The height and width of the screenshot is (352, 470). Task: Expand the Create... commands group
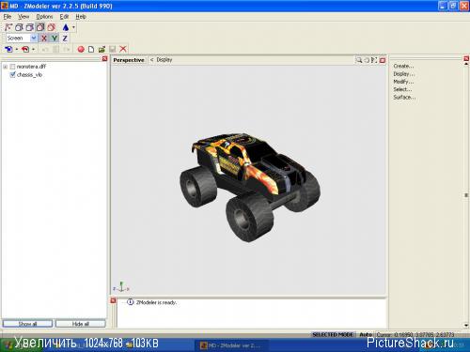pyautogui.click(x=403, y=66)
